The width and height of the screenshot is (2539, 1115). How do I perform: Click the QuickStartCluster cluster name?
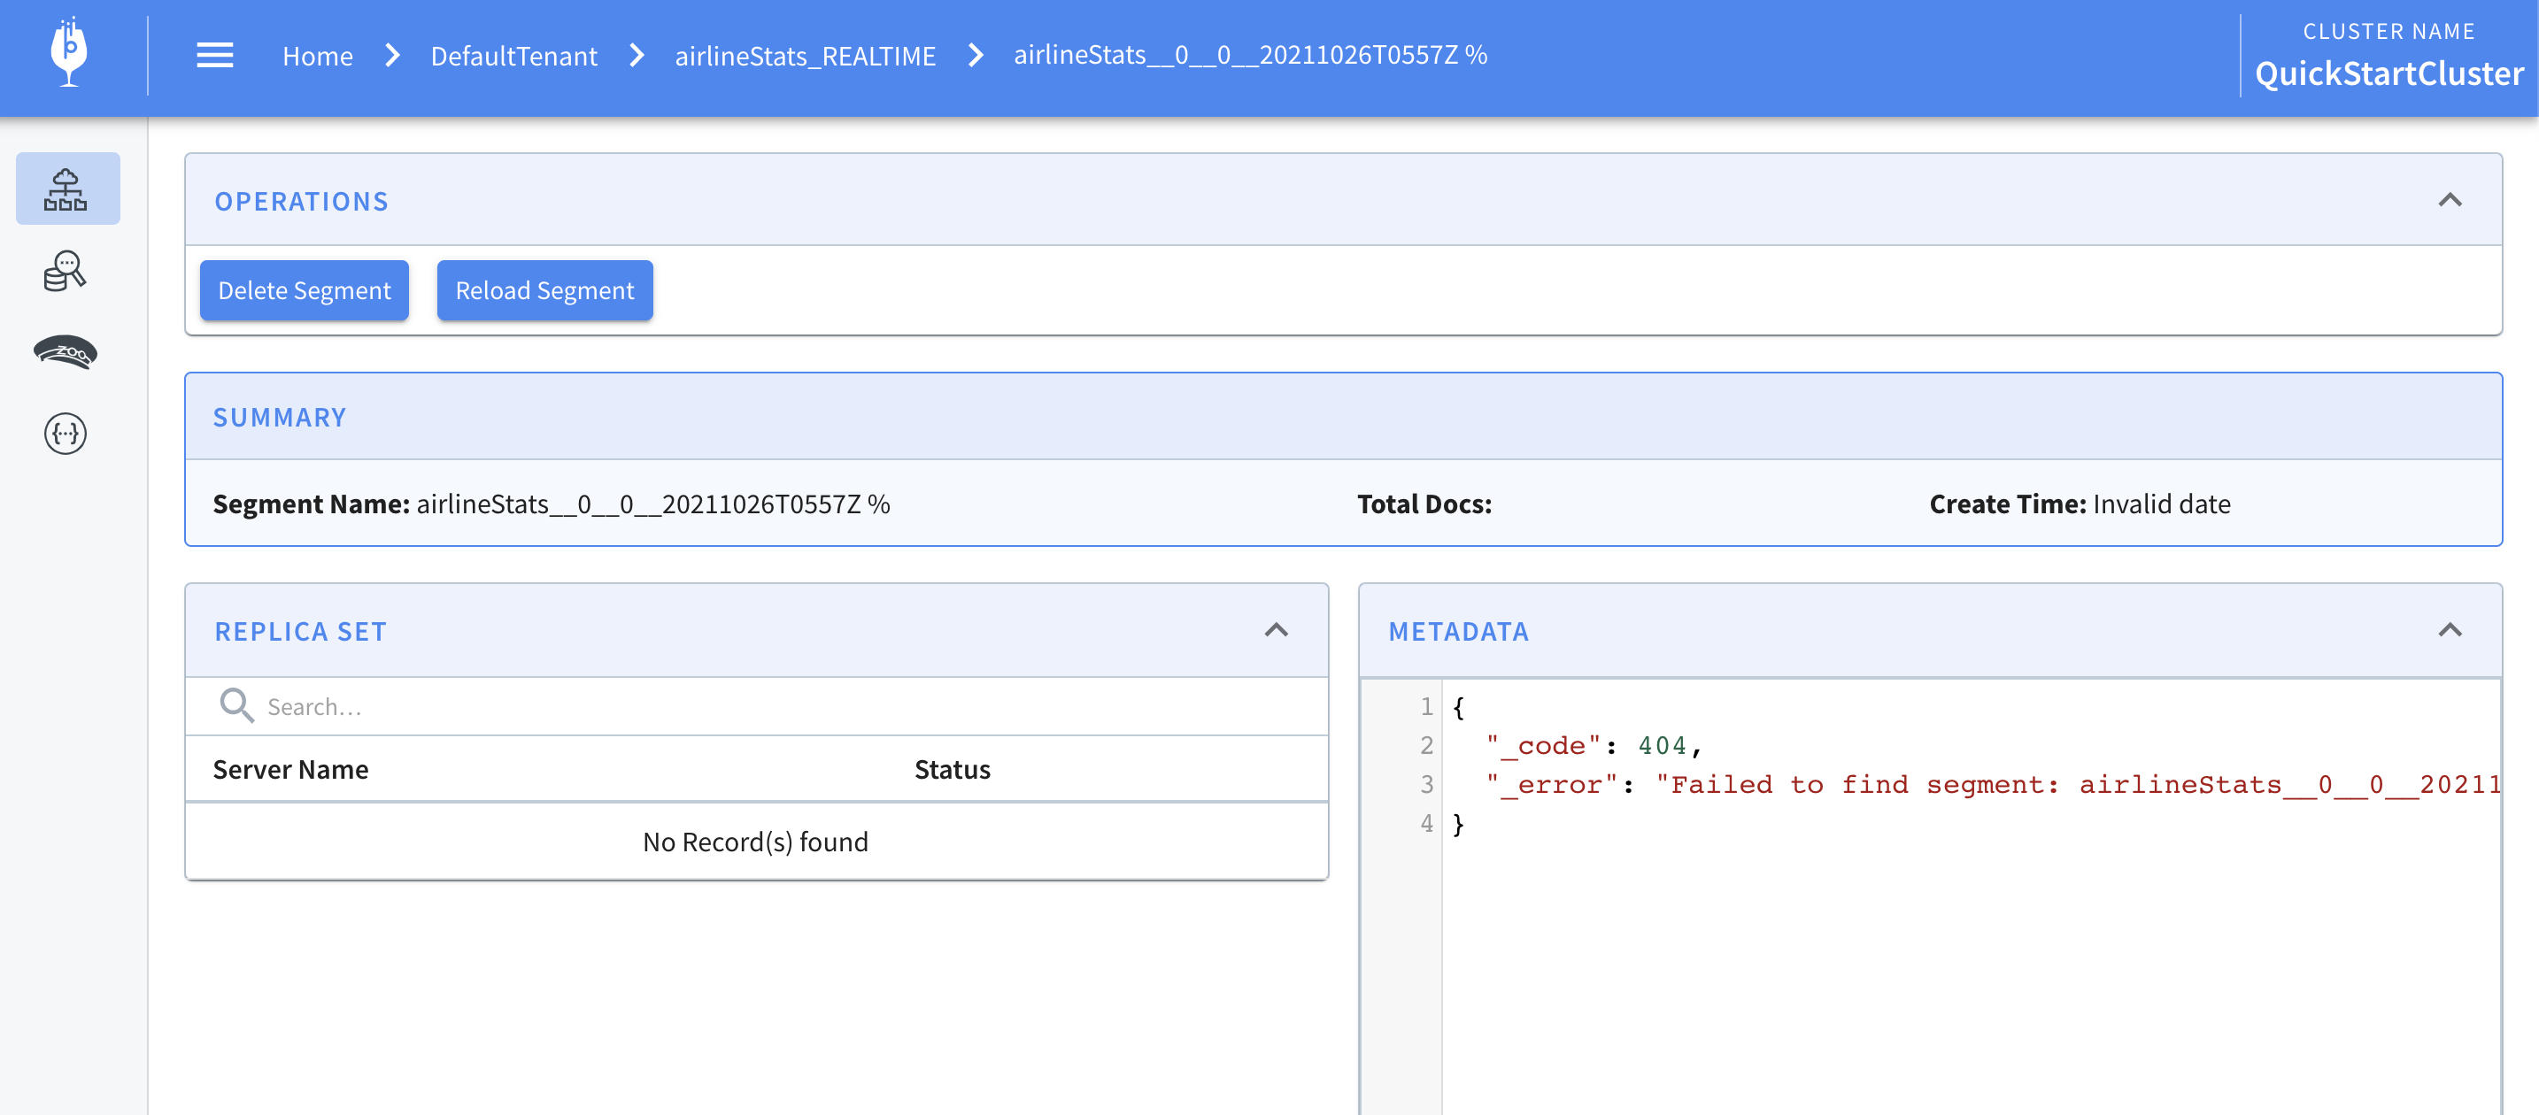2389,73
